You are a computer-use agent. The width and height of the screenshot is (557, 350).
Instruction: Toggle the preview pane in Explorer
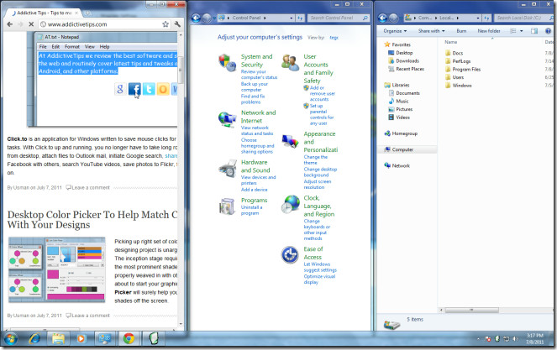[534, 31]
